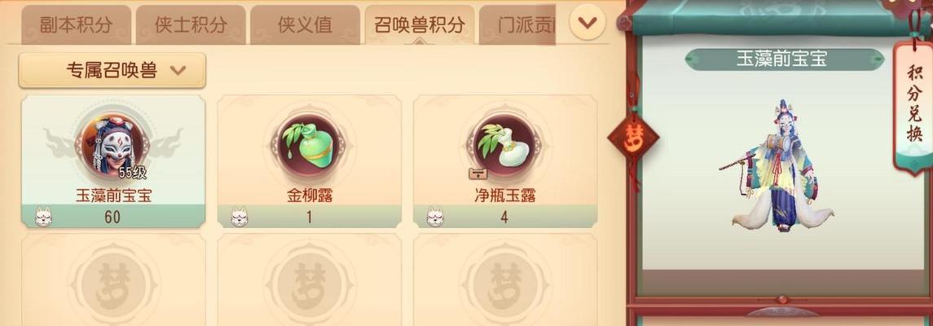The image size is (933, 326).
Task: Click fox currency icon beside price 4
Action: point(435,217)
